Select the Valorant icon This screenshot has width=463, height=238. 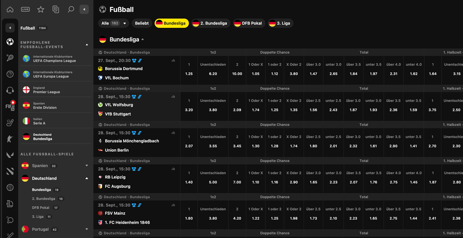click(x=10, y=155)
